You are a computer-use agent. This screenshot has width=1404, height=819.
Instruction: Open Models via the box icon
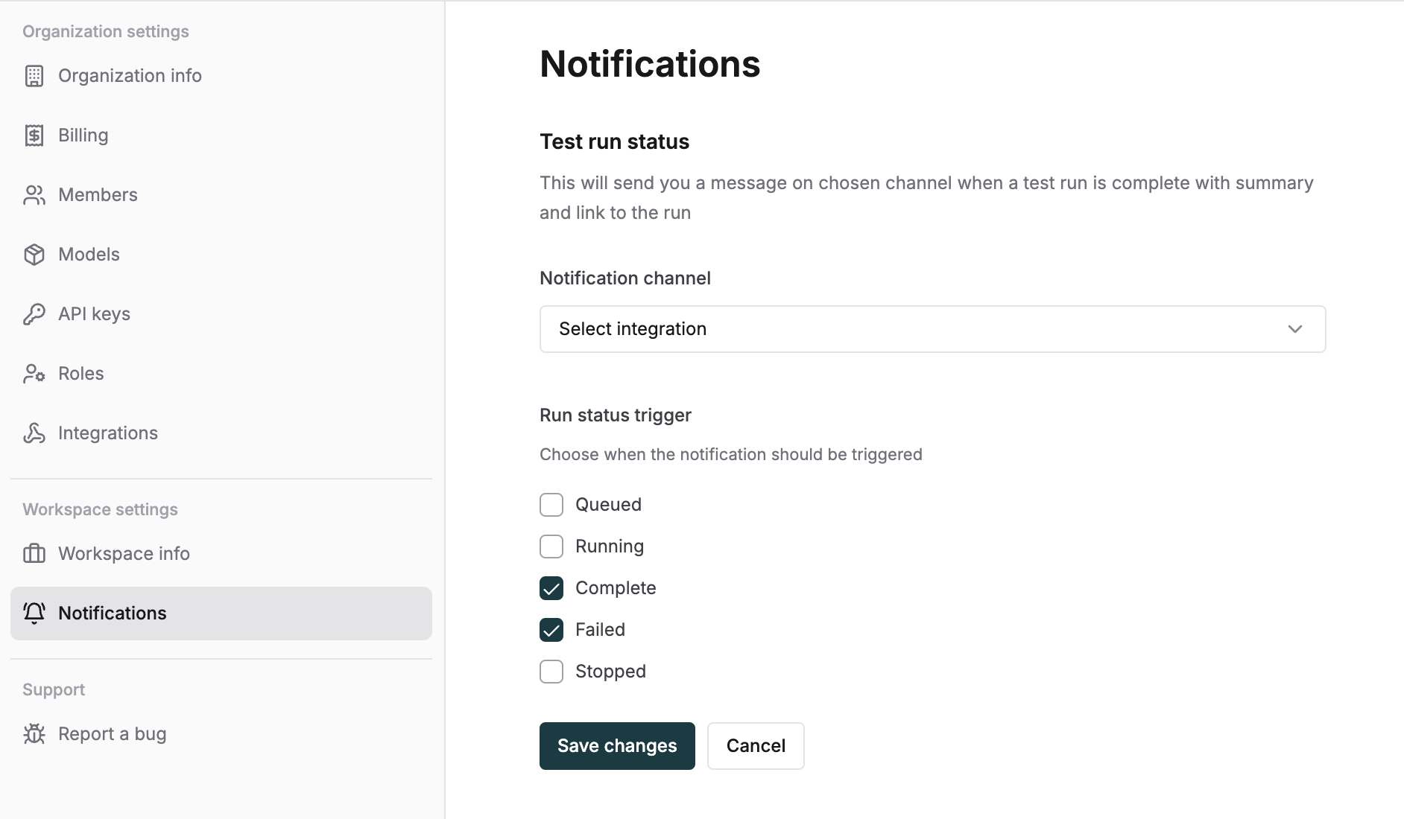tap(35, 254)
